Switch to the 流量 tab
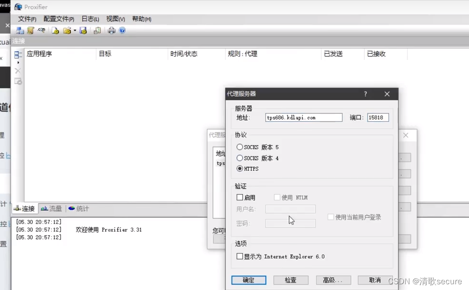The height and width of the screenshot is (290, 469). coord(51,209)
